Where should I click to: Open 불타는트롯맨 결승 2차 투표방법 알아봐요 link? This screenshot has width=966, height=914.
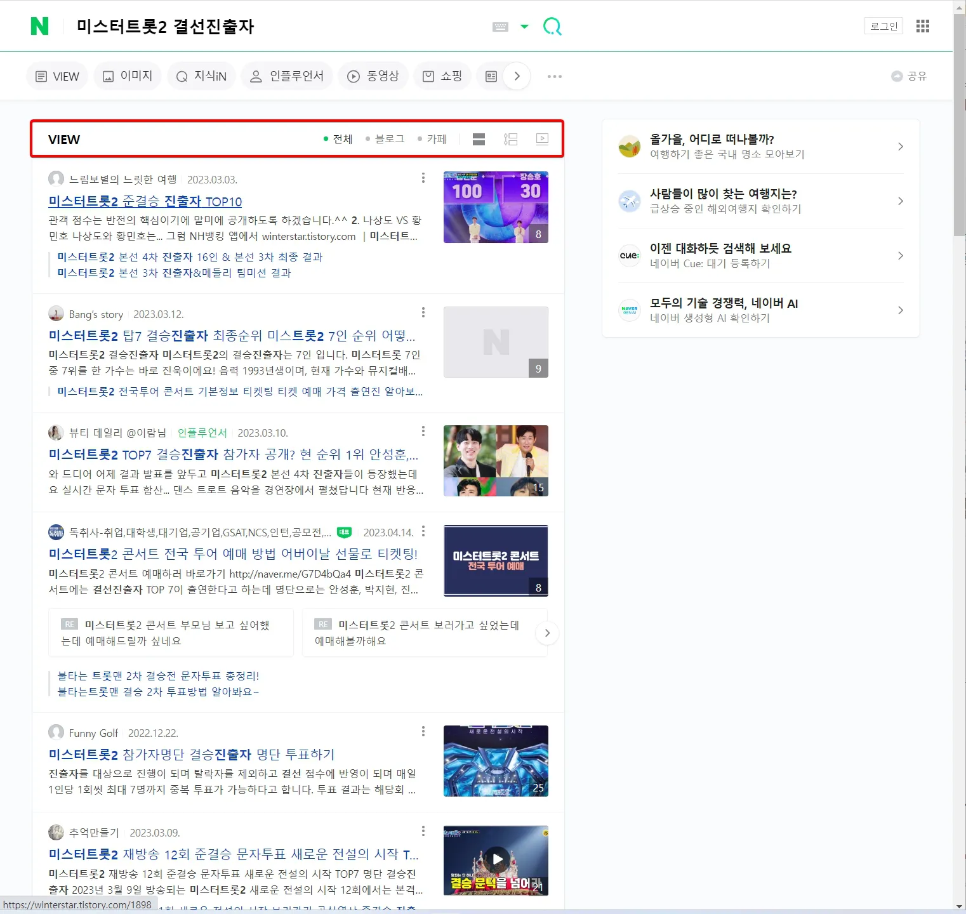click(158, 692)
